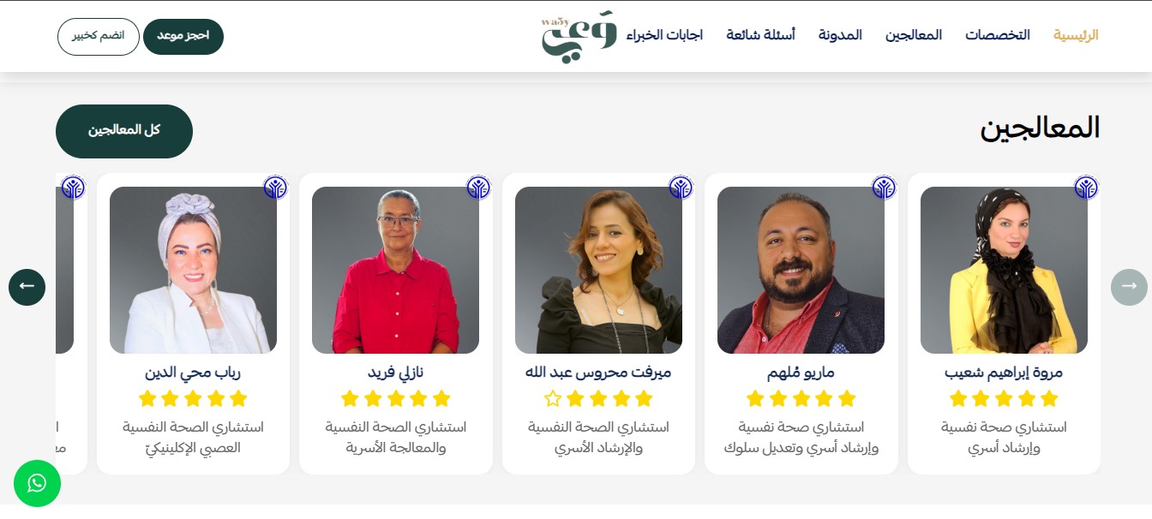The width and height of the screenshot is (1152, 519).
Task: Click the كل المعالجين button
Action: (x=124, y=131)
